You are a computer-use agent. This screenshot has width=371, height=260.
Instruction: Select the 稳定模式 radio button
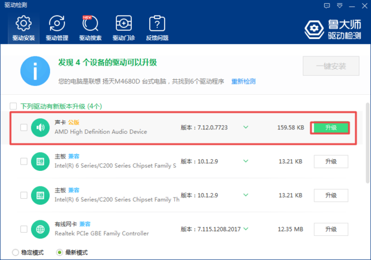click(14, 252)
